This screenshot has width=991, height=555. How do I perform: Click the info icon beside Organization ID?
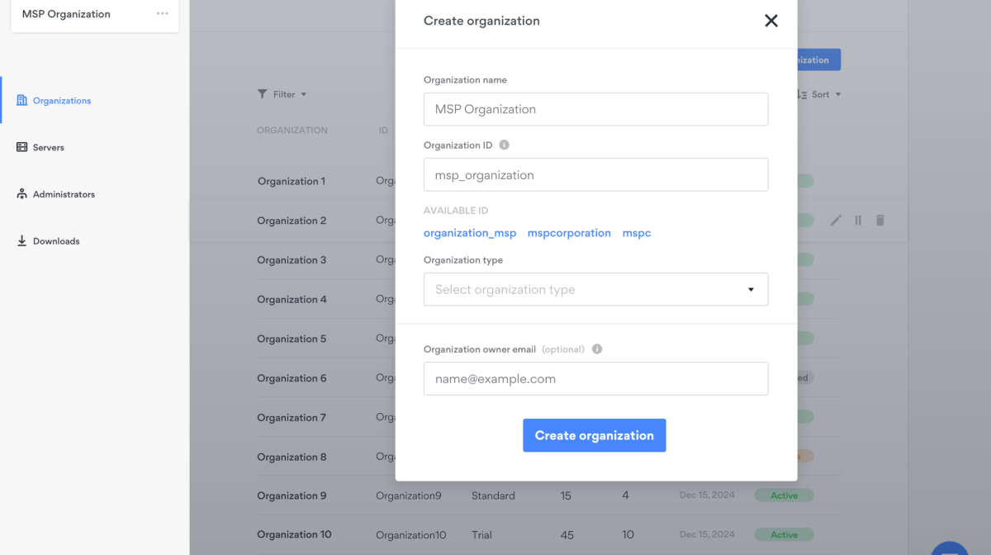(x=504, y=145)
